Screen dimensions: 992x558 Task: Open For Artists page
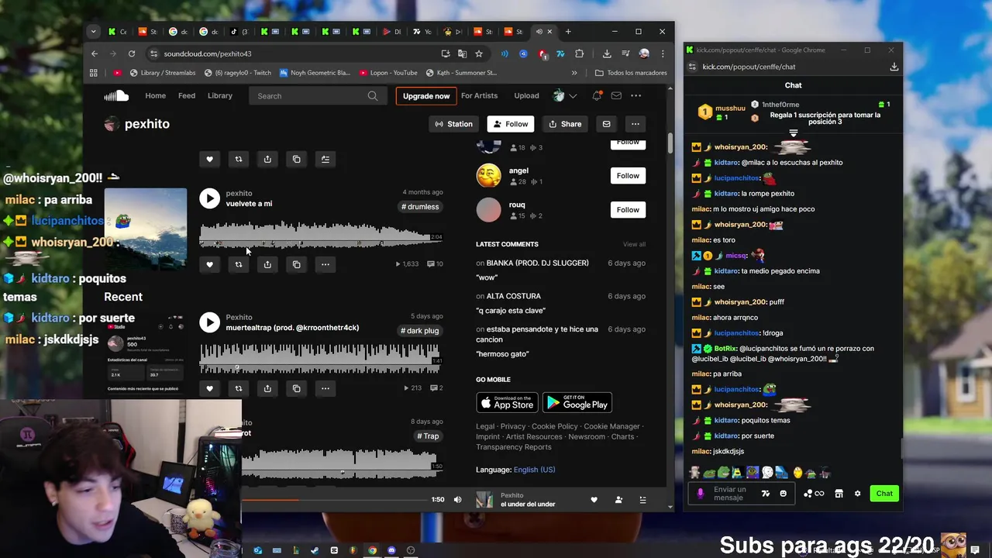[x=479, y=96]
